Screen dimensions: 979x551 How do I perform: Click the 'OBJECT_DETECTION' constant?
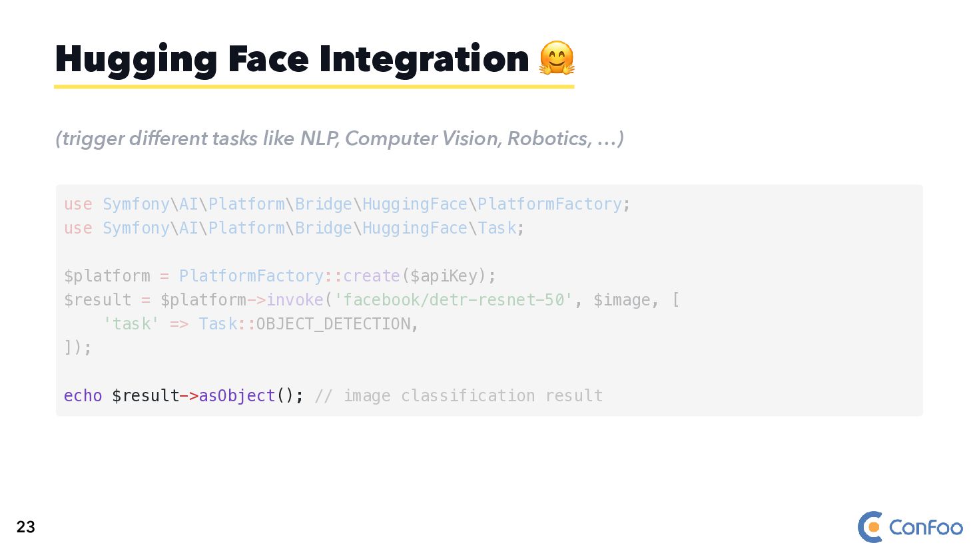pos(333,324)
